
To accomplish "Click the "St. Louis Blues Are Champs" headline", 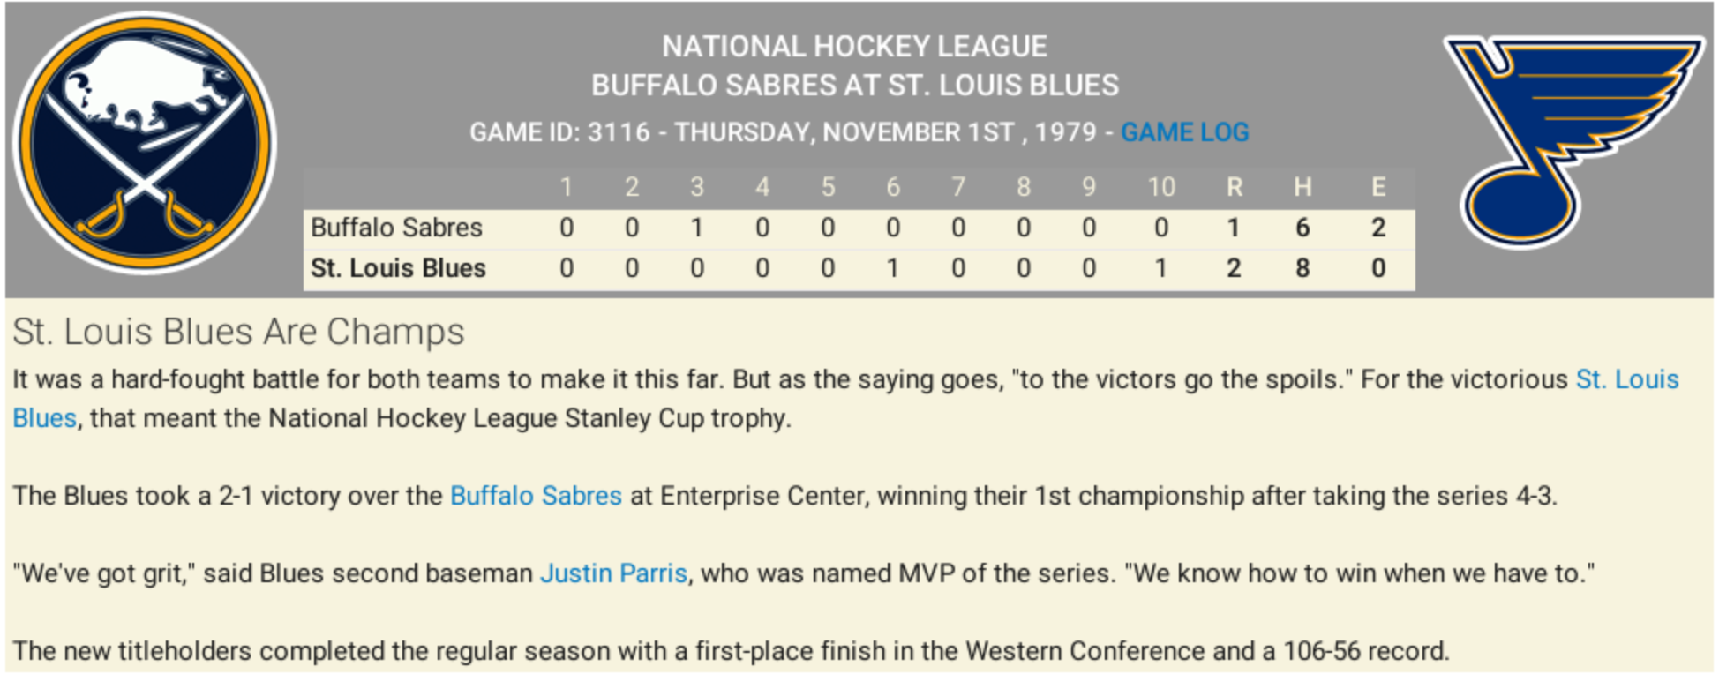I will (238, 332).
